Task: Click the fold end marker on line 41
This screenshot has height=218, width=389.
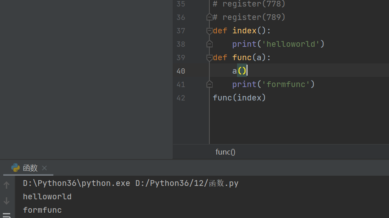Action: click(209, 84)
